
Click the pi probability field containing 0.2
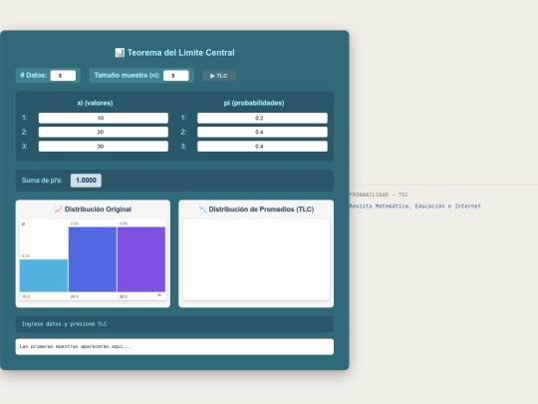pos(262,118)
